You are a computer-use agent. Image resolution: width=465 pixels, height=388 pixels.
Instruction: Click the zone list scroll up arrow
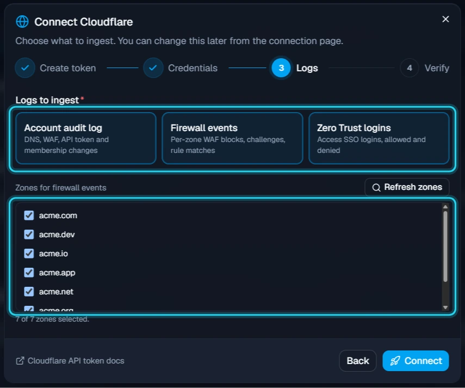[x=445, y=207]
